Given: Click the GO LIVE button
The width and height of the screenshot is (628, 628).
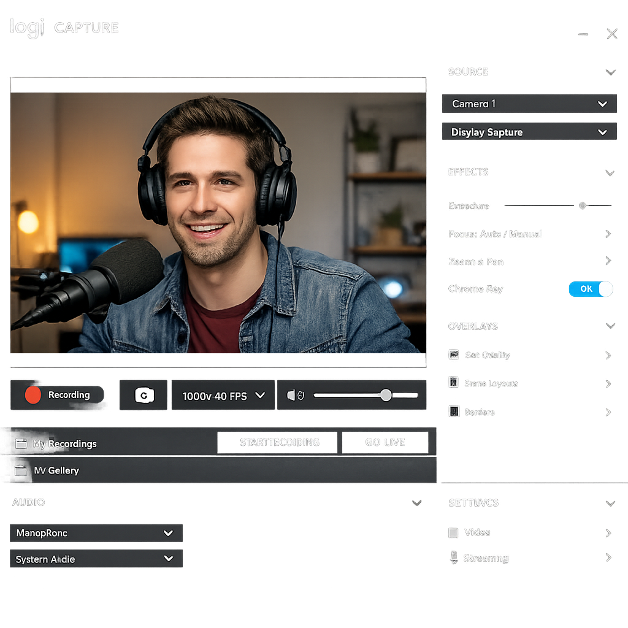Looking at the screenshot, I should [x=385, y=442].
